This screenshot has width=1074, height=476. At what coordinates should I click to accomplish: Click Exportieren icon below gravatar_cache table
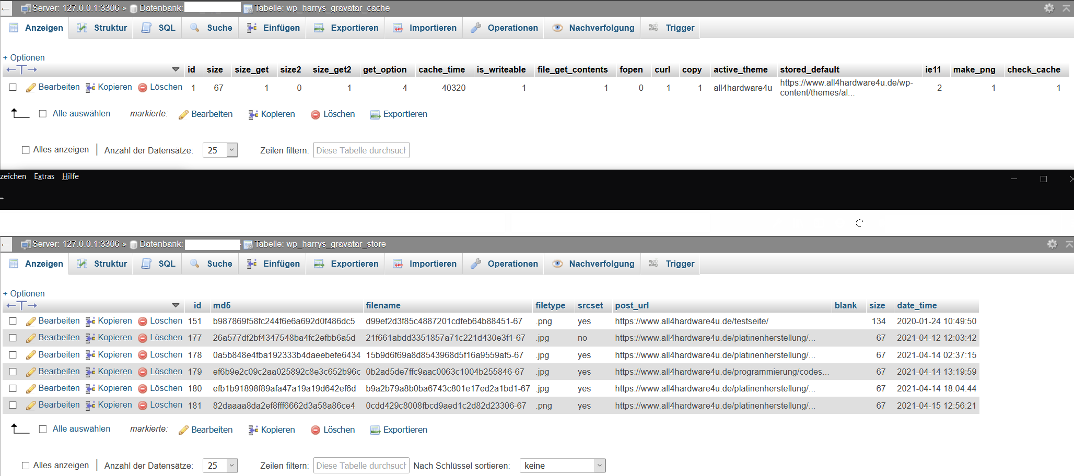click(375, 115)
